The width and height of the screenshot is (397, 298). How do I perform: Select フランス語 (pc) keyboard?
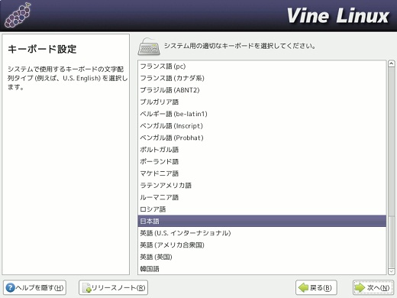pos(262,66)
